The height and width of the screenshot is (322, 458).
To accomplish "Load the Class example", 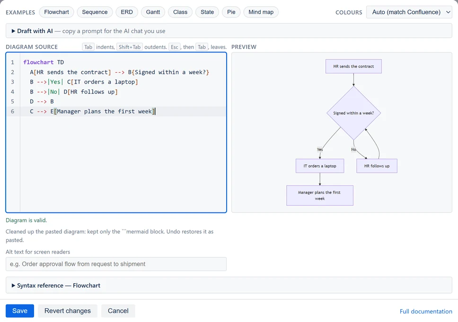I will [180, 12].
